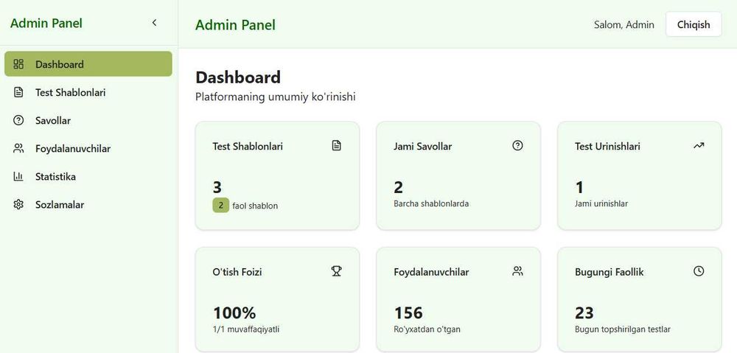Click the question icon on Jami Savollar card

(517, 146)
